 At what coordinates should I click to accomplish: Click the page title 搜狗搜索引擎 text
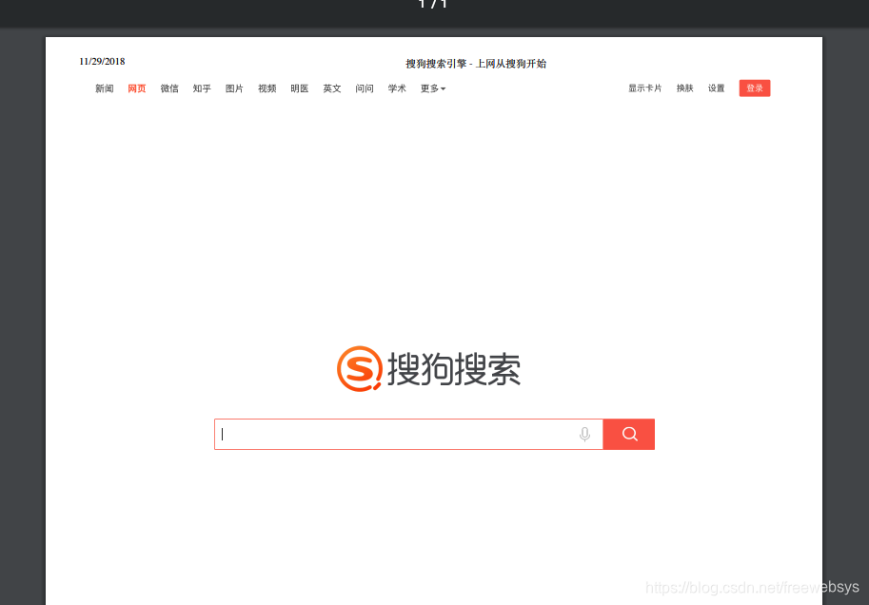point(476,64)
